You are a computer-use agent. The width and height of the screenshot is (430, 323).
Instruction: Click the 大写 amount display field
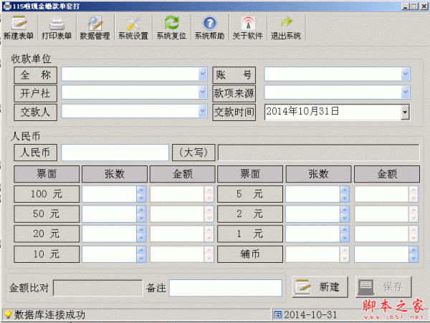(318, 153)
